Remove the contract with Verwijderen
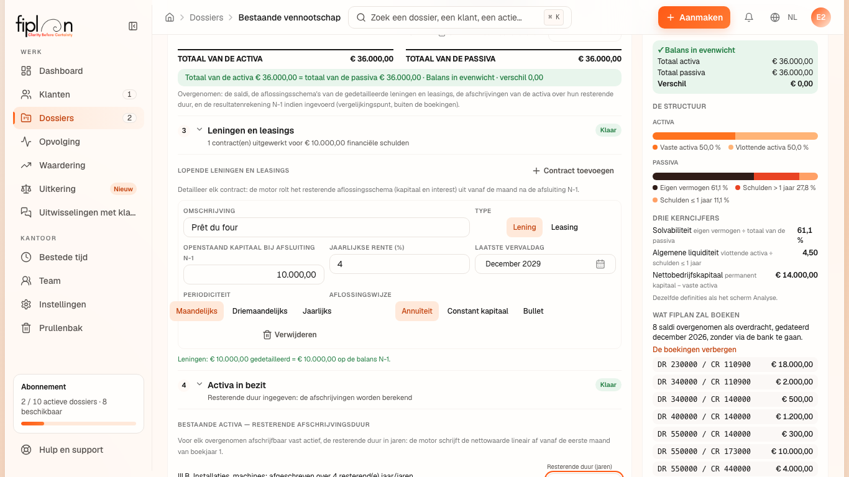The width and height of the screenshot is (849, 477). pos(290,335)
